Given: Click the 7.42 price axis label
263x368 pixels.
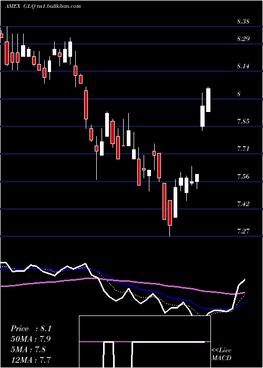Looking at the screenshot, I should tap(243, 204).
